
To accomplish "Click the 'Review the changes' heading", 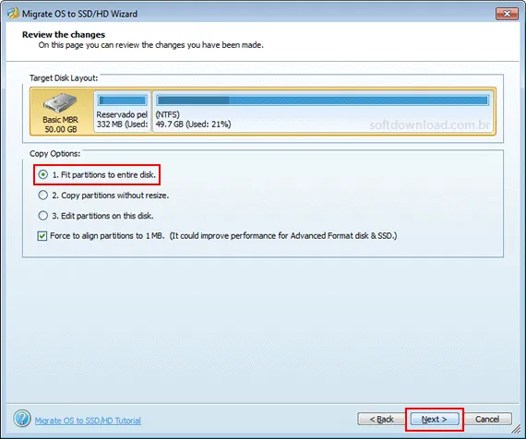I will tap(64, 34).
